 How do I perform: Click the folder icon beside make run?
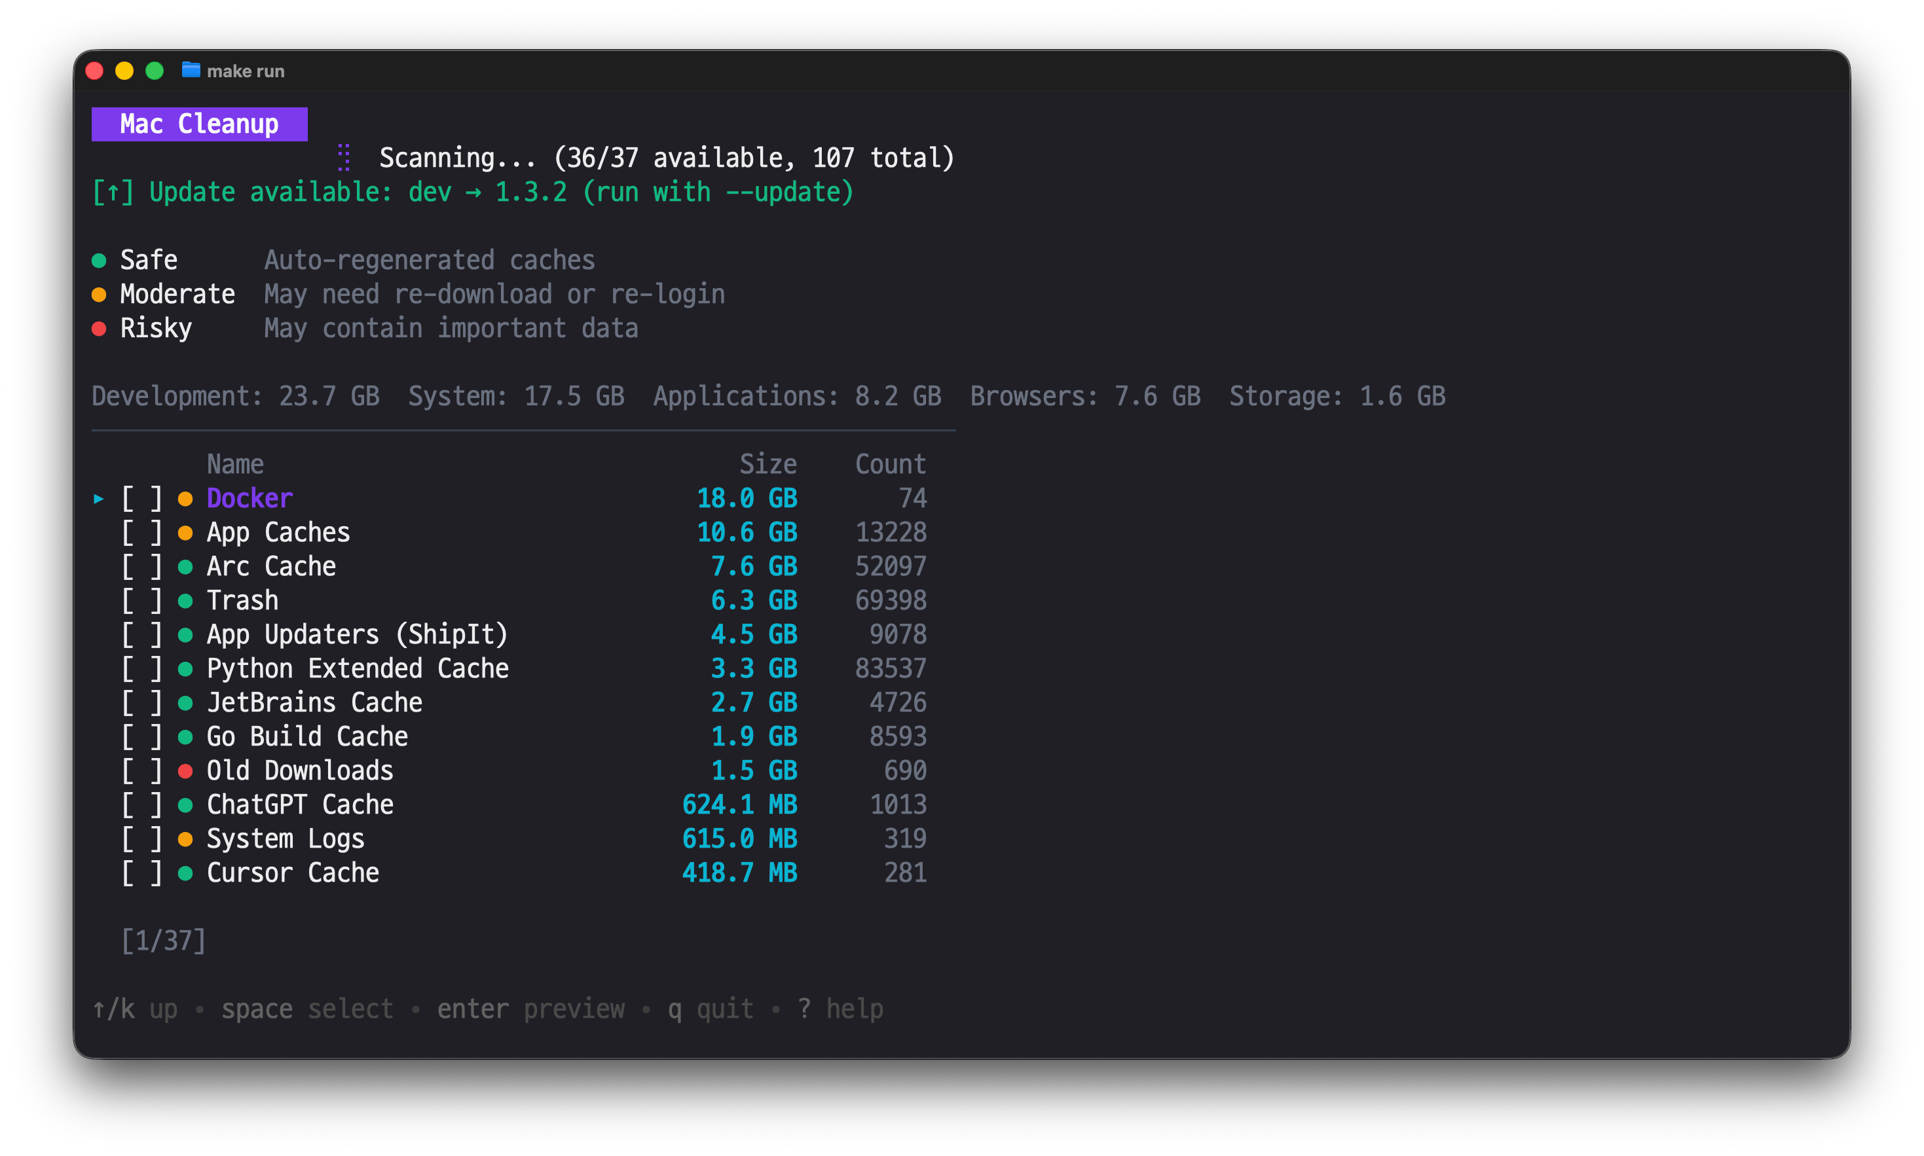click(191, 70)
